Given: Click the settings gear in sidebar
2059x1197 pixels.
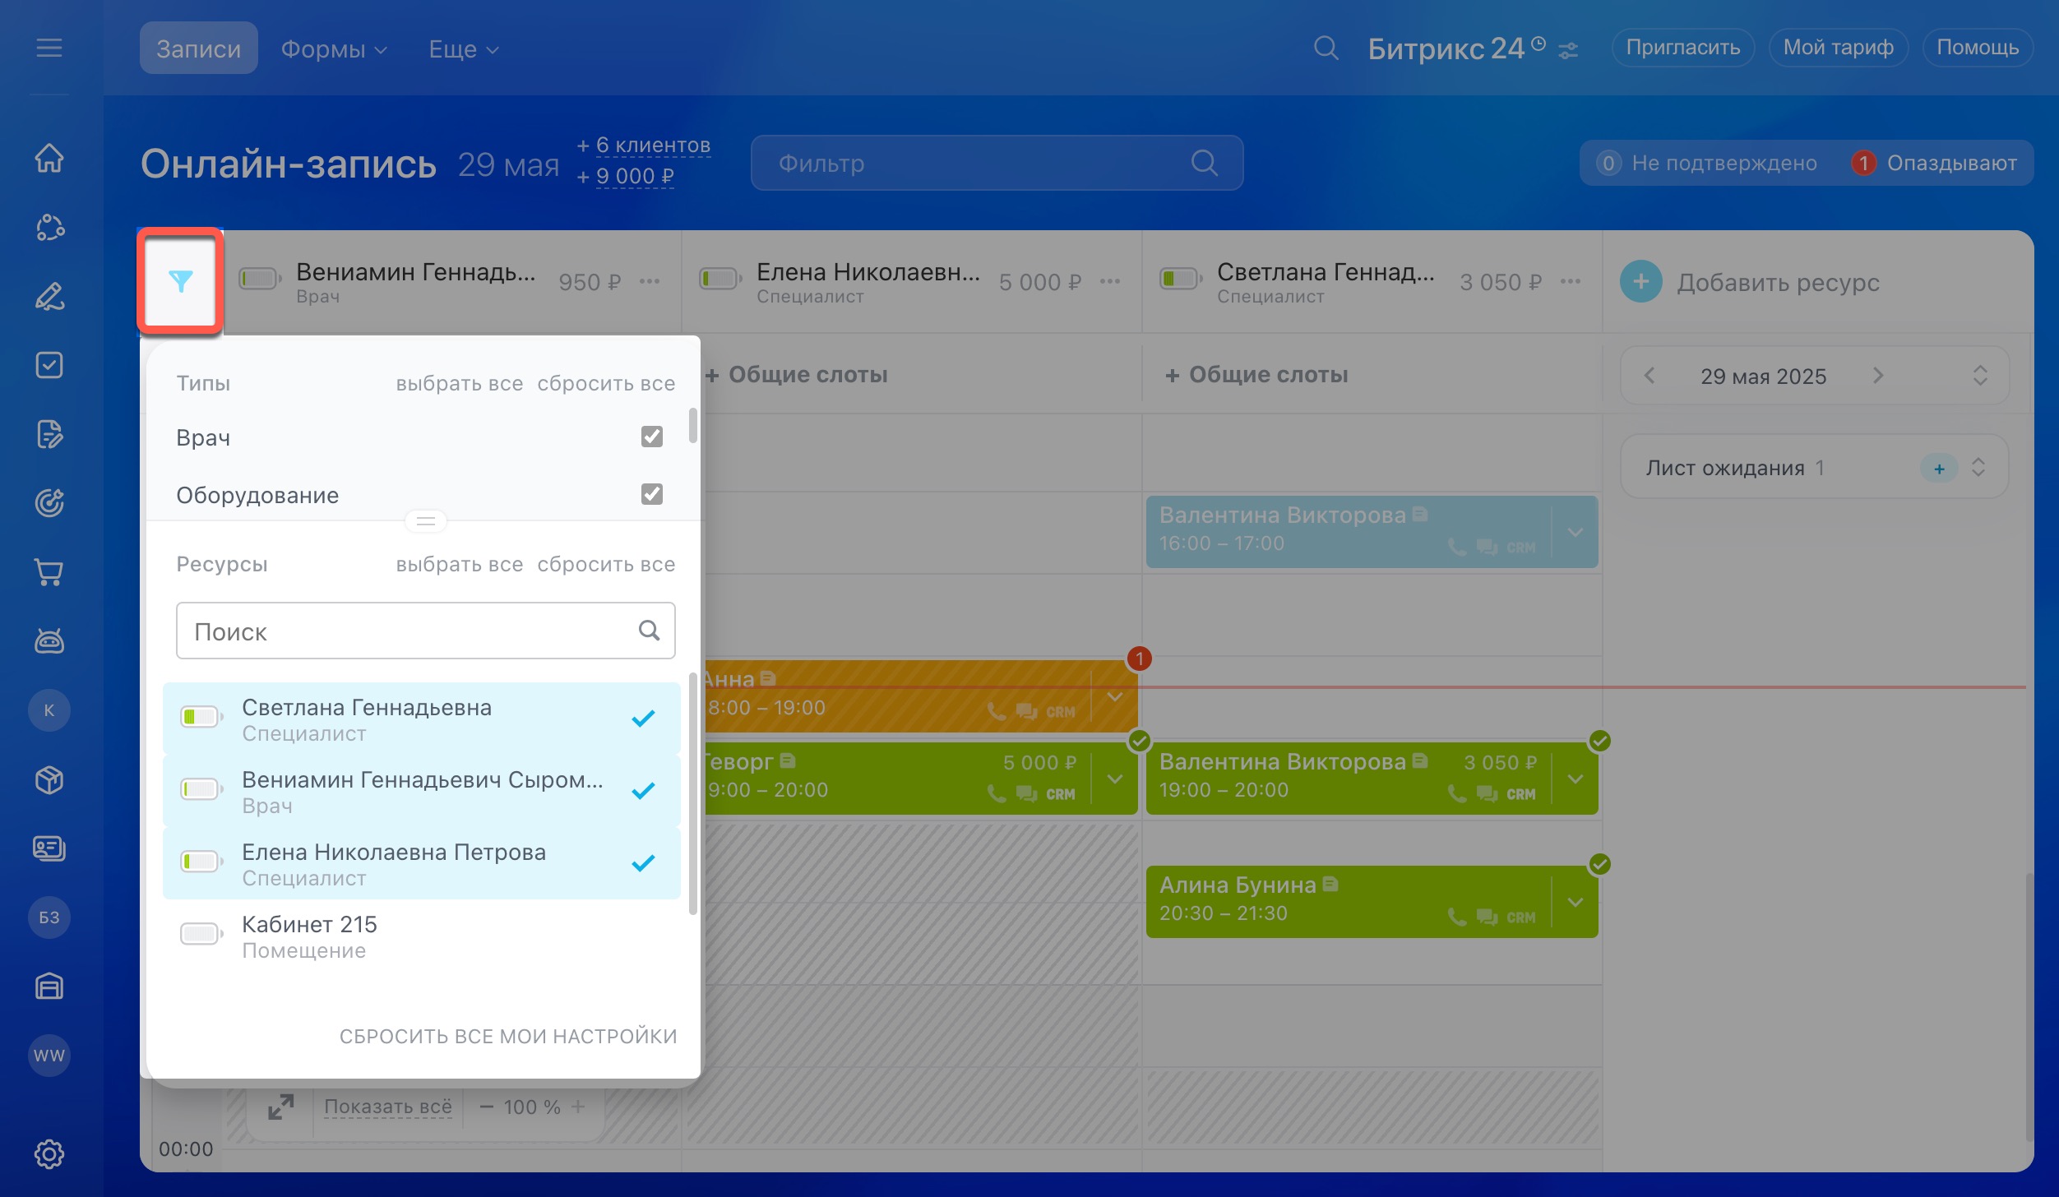Looking at the screenshot, I should [x=49, y=1153].
